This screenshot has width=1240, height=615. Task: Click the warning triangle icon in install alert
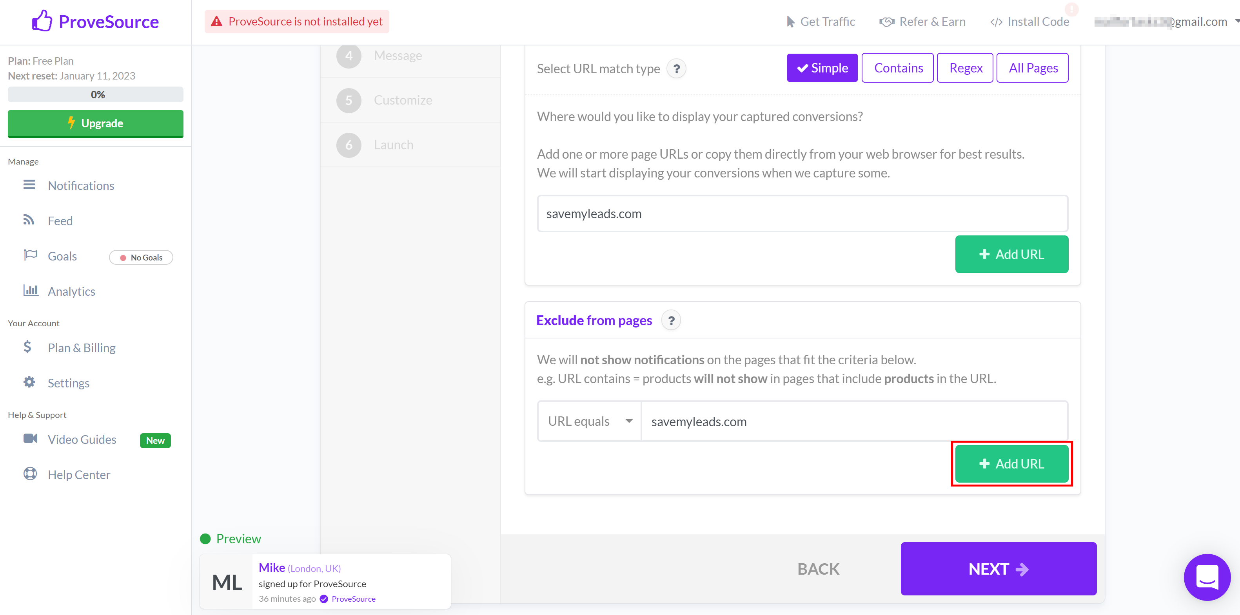217,22
